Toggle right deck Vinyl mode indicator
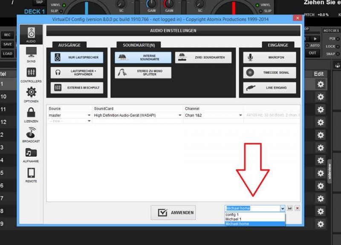The height and width of the screenshot is (245, 341). (257, 5)
